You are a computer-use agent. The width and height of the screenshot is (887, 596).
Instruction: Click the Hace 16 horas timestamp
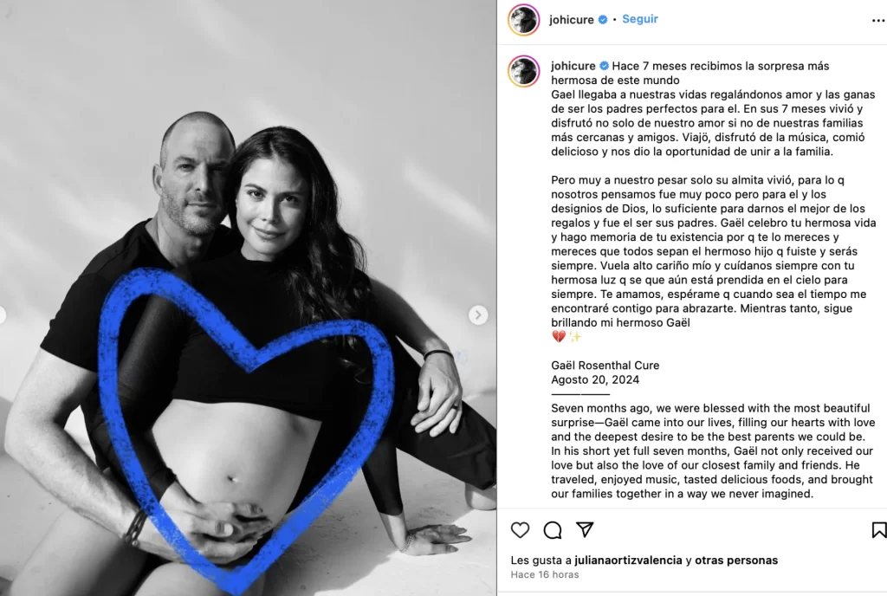point(545,574)
